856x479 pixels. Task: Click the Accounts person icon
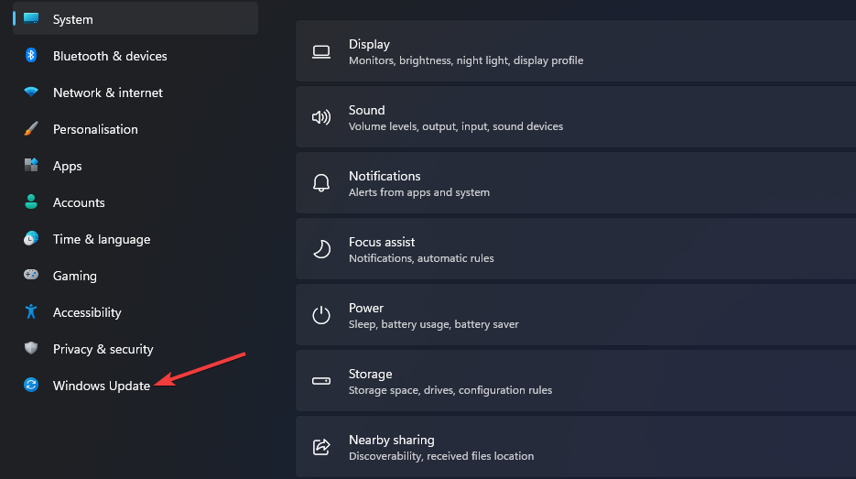pos(31,202)
